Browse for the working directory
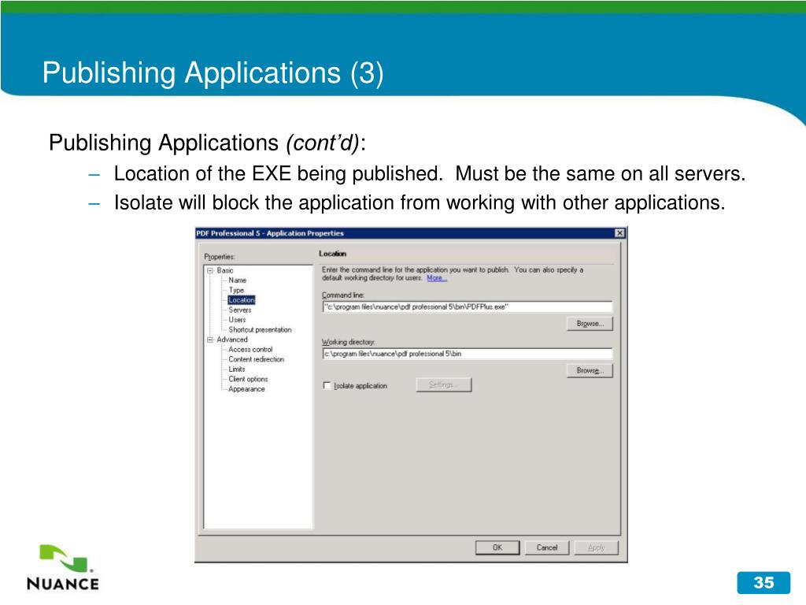Screen dimensions: 806x605 (590, 370)
